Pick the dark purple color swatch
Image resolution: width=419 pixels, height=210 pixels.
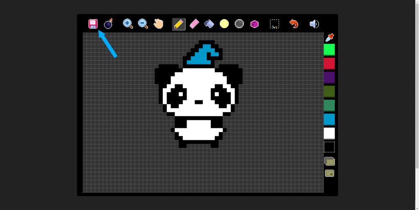click(329, 77)
